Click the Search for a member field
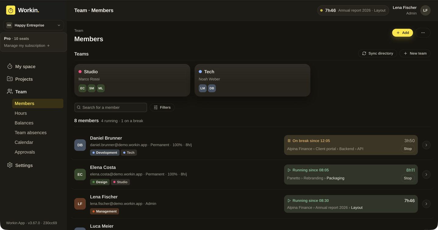This screenshot has height=230, width=438. point(111,107)
